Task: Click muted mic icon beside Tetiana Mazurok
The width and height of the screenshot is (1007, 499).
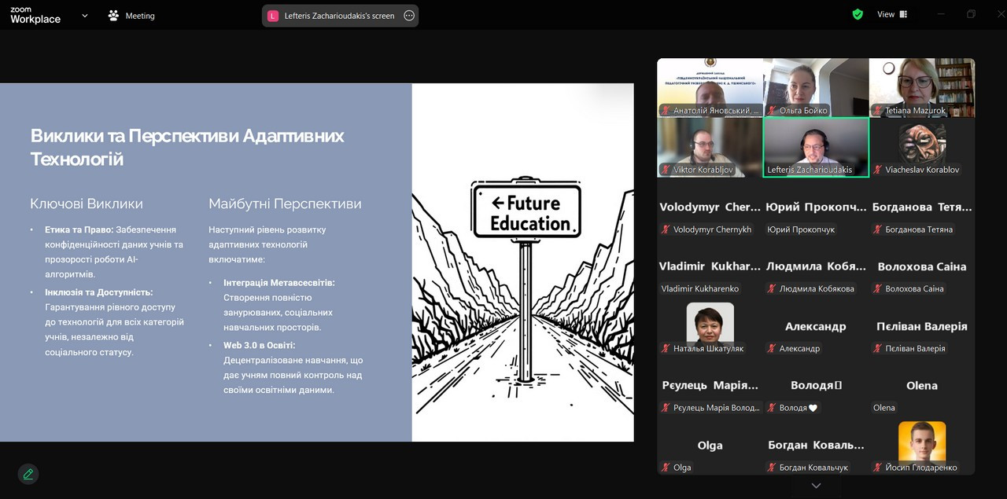Action: (x=878, y=111)
